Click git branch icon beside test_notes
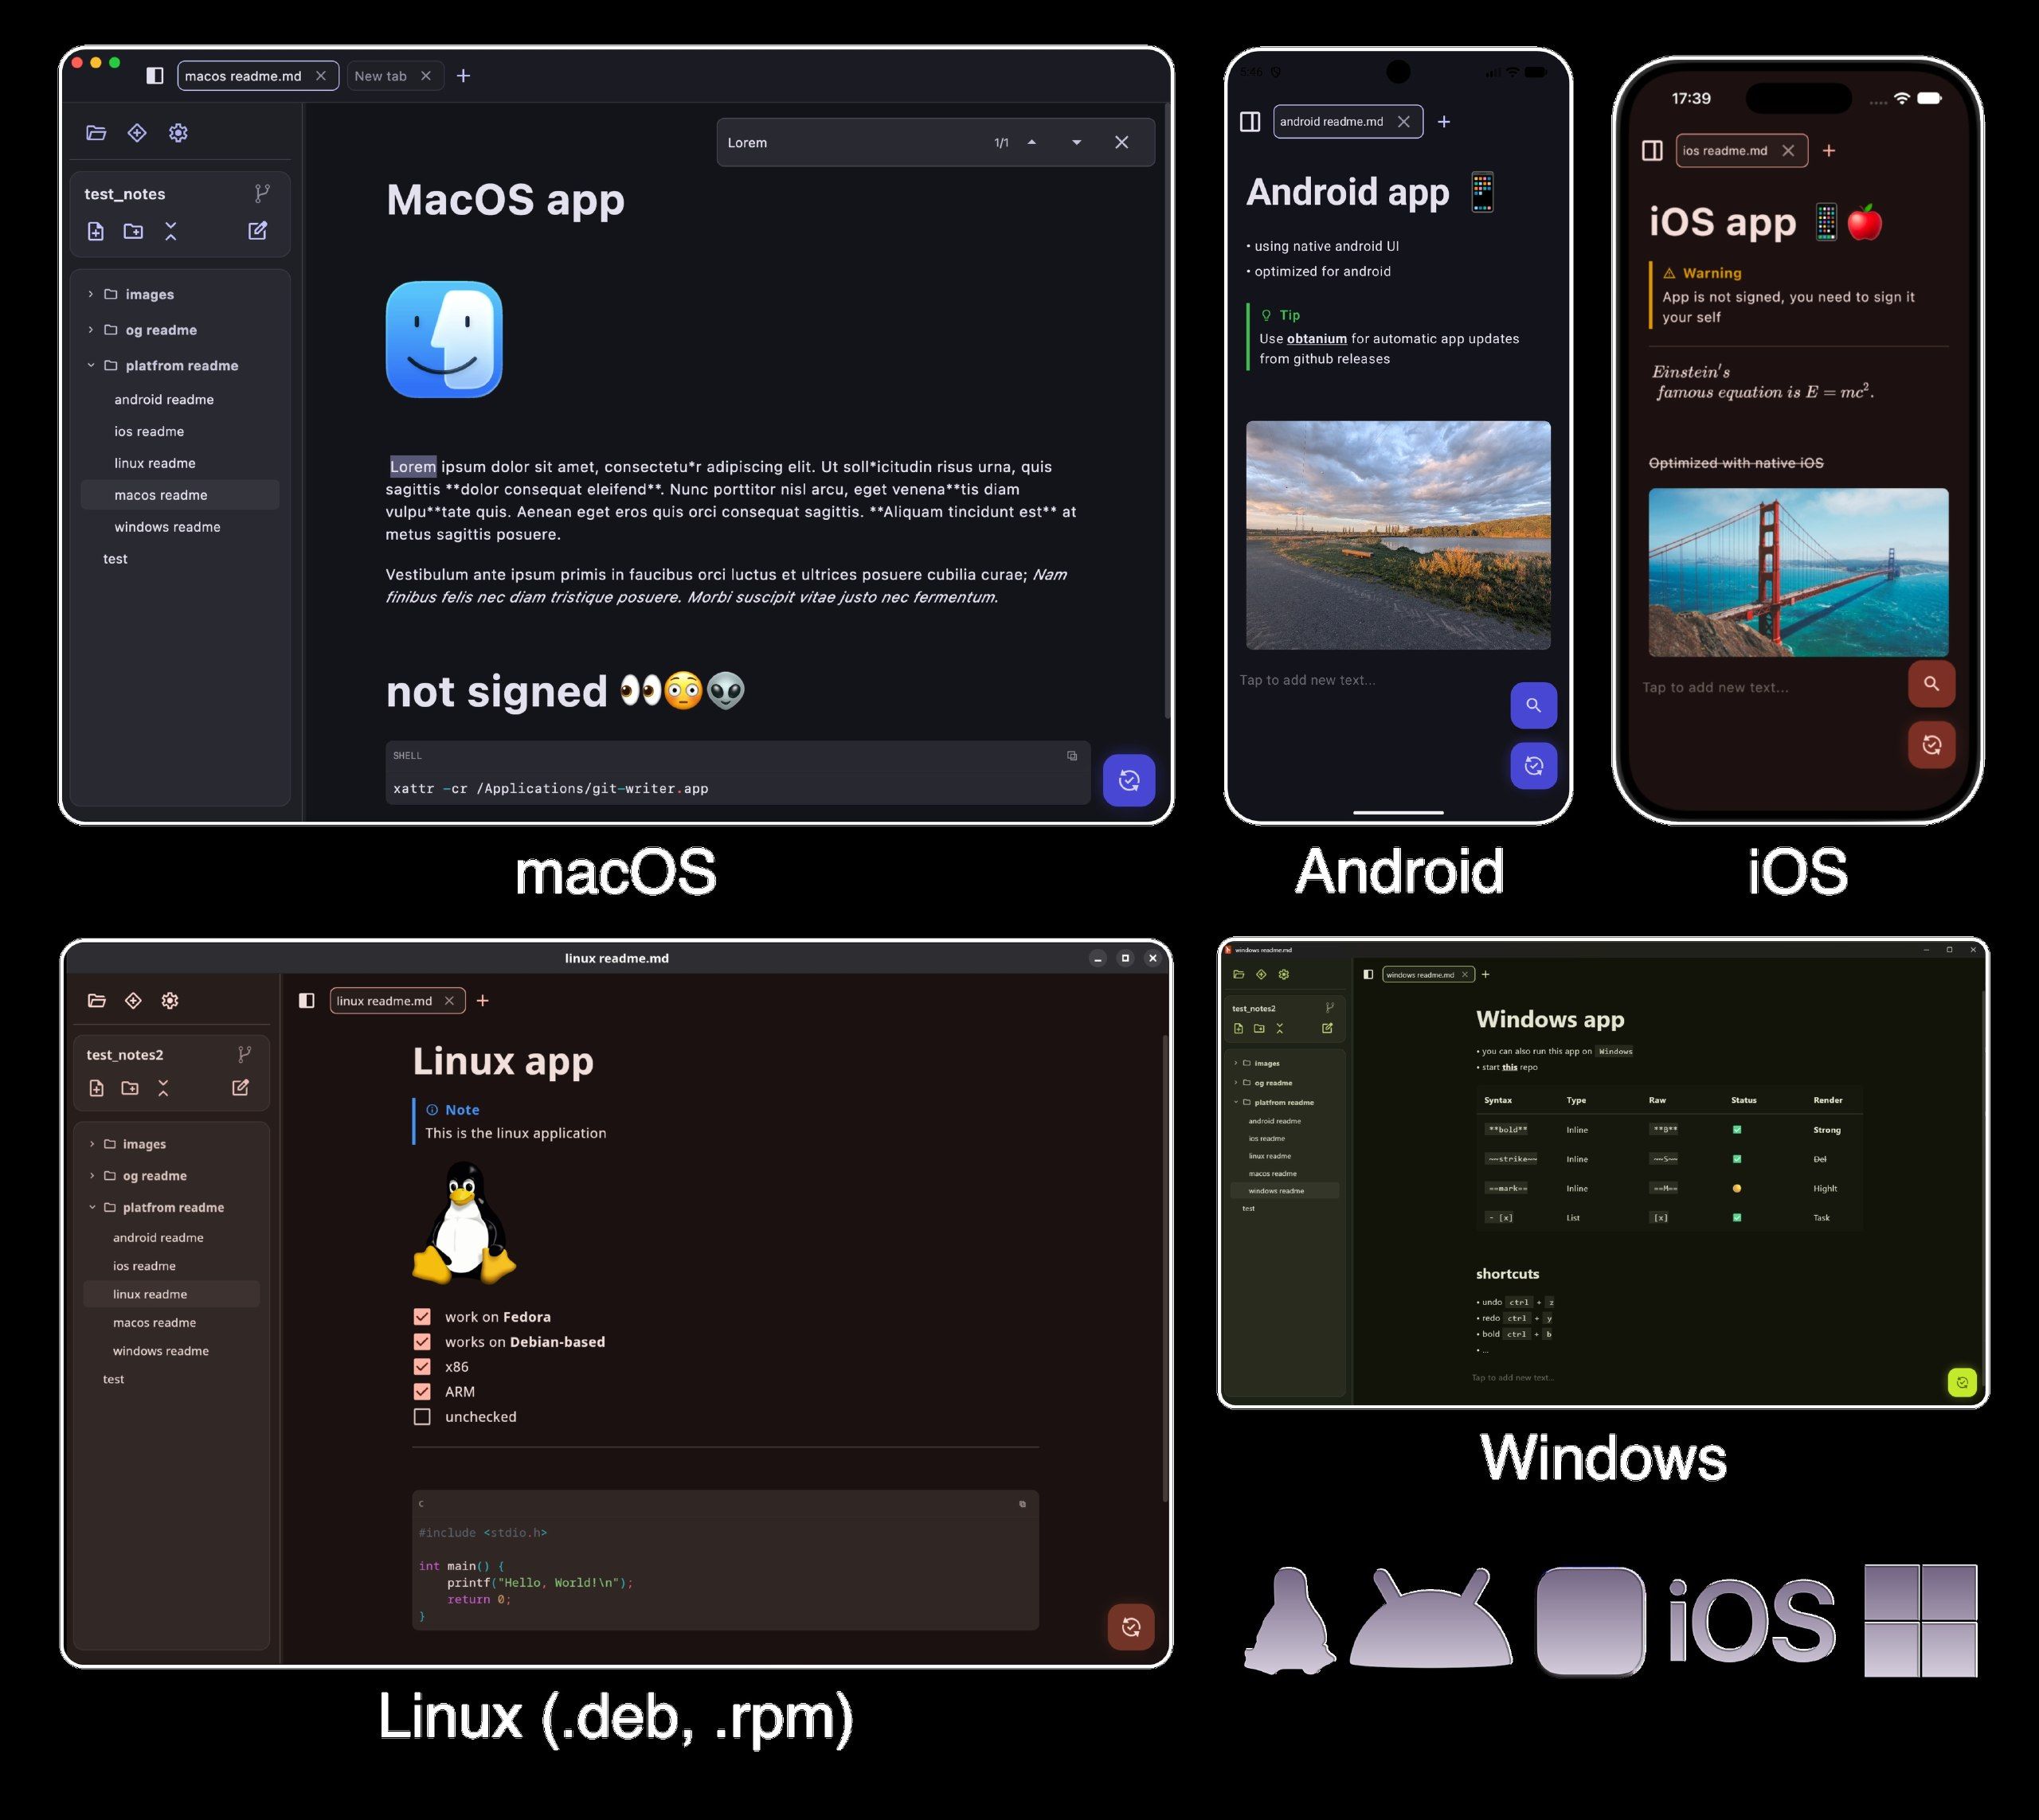Screen dimensions: 2039x1820 (262, 193)
